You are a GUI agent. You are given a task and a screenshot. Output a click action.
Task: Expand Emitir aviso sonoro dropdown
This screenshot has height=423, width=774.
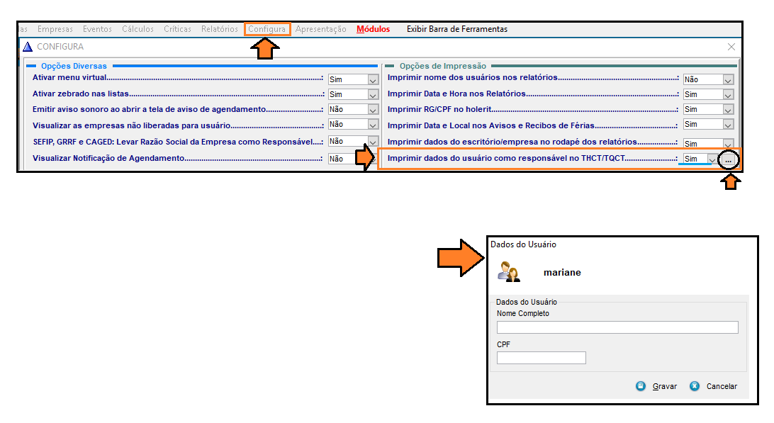(x=373, y=110)
